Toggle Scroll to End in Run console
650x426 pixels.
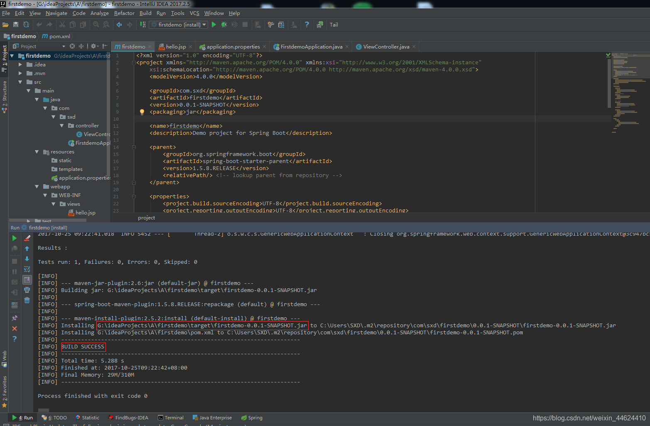(x=27, y=280)
